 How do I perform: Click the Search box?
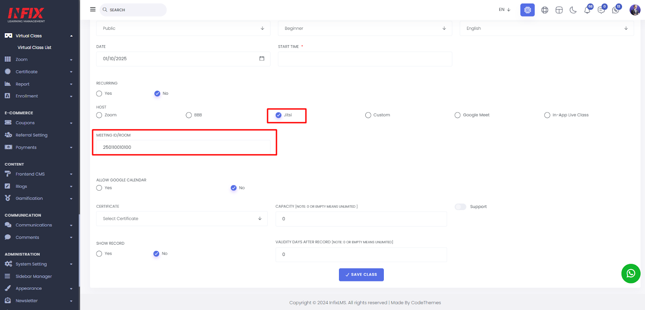click(133, 10)
